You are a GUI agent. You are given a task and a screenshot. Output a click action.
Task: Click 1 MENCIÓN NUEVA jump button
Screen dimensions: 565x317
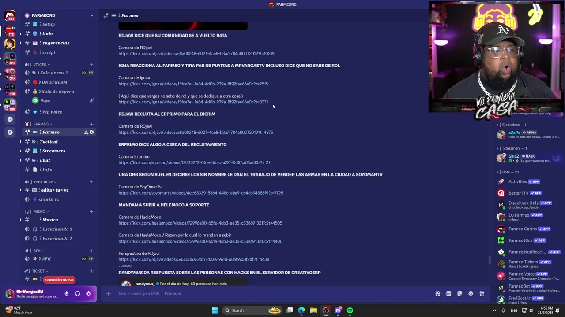pos(59,280)
